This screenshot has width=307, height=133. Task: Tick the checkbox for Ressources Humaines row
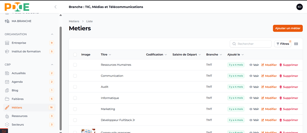[75, 65]
